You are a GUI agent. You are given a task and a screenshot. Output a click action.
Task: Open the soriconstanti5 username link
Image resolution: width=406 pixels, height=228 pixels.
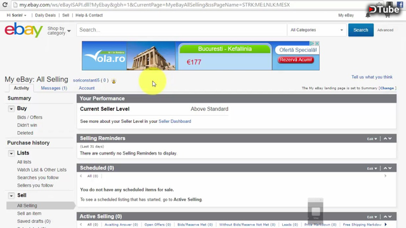[86, 80]
